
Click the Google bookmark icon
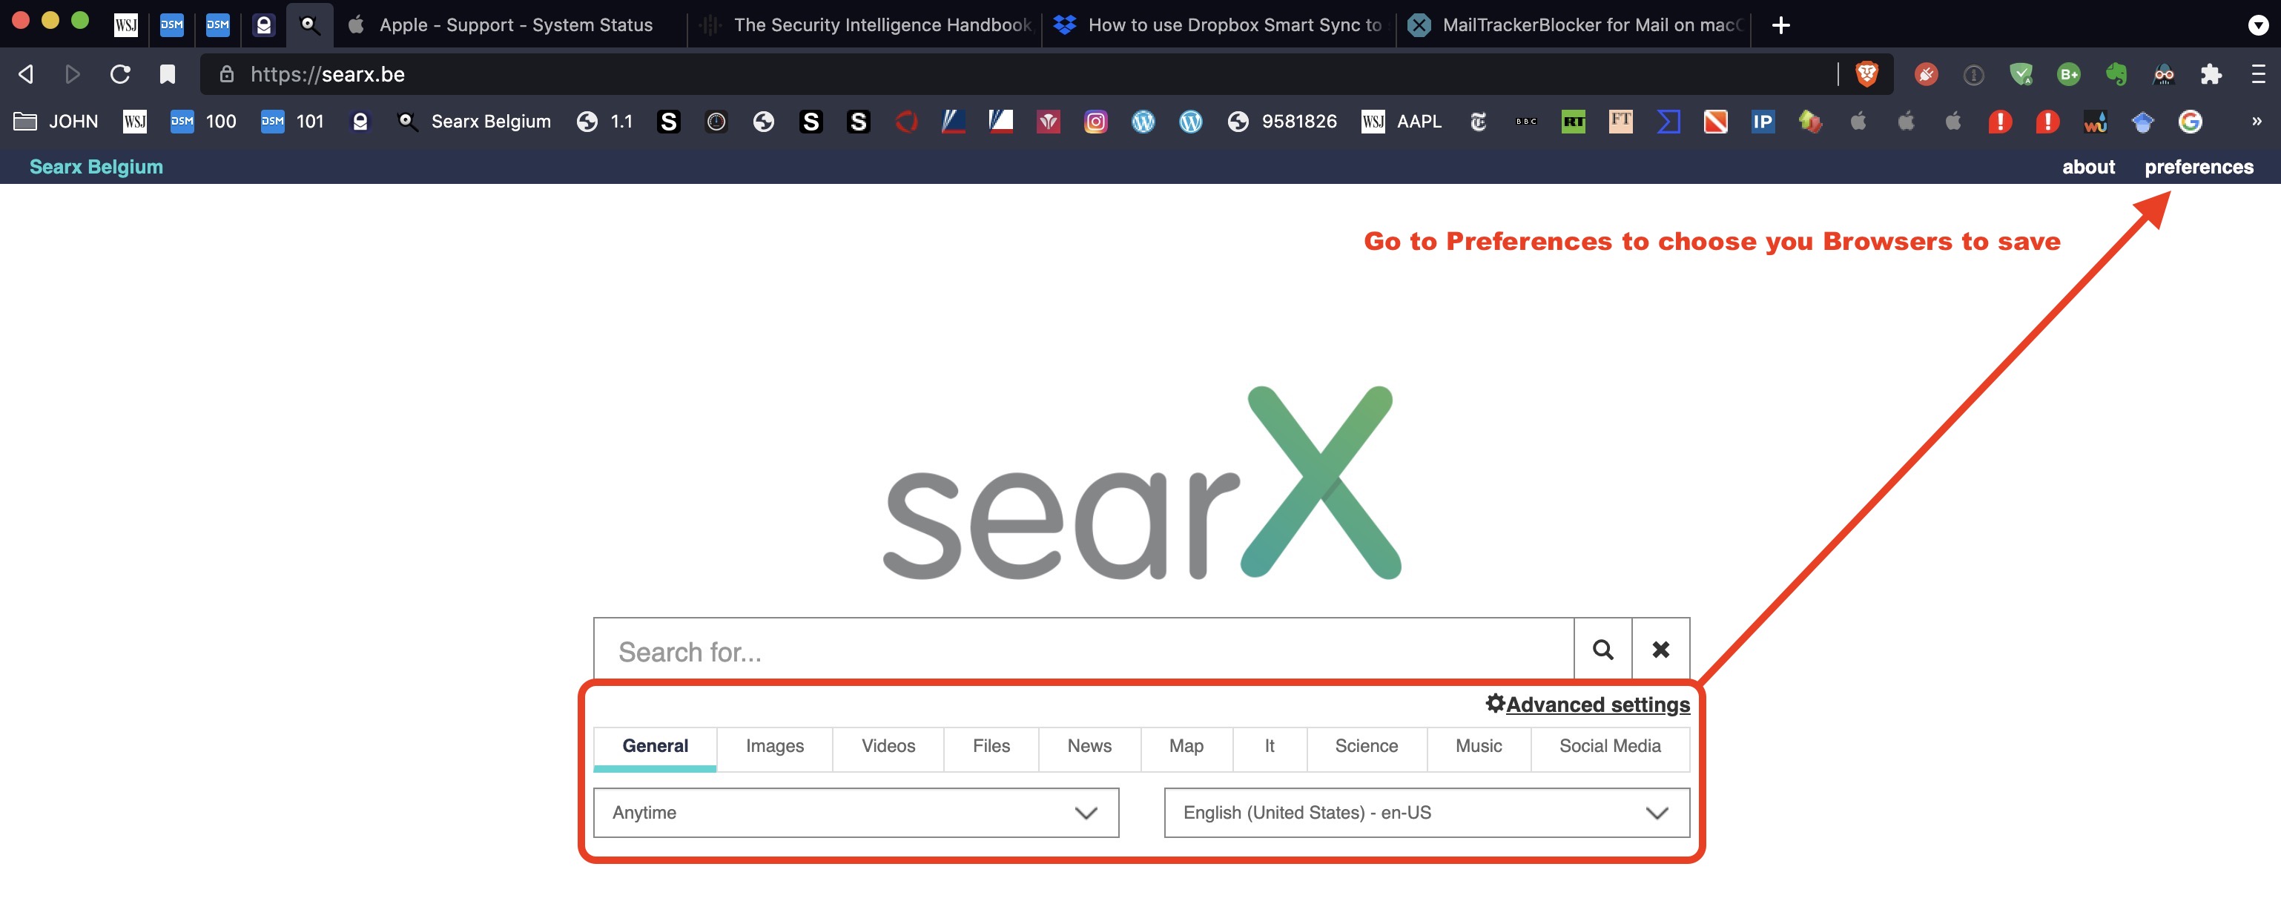[2190, 122]
